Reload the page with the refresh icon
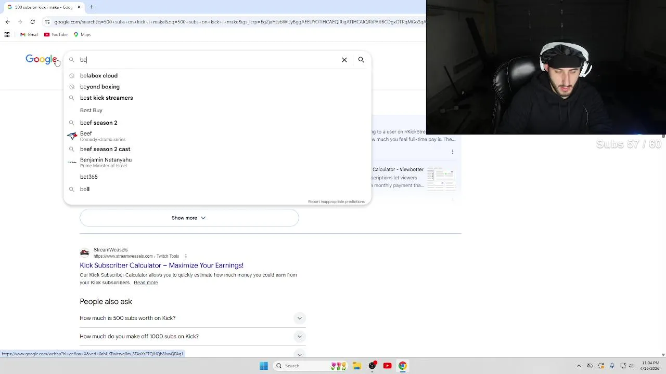Image resolution: width=666 pixels, height=374 pixels. [32, 22]
